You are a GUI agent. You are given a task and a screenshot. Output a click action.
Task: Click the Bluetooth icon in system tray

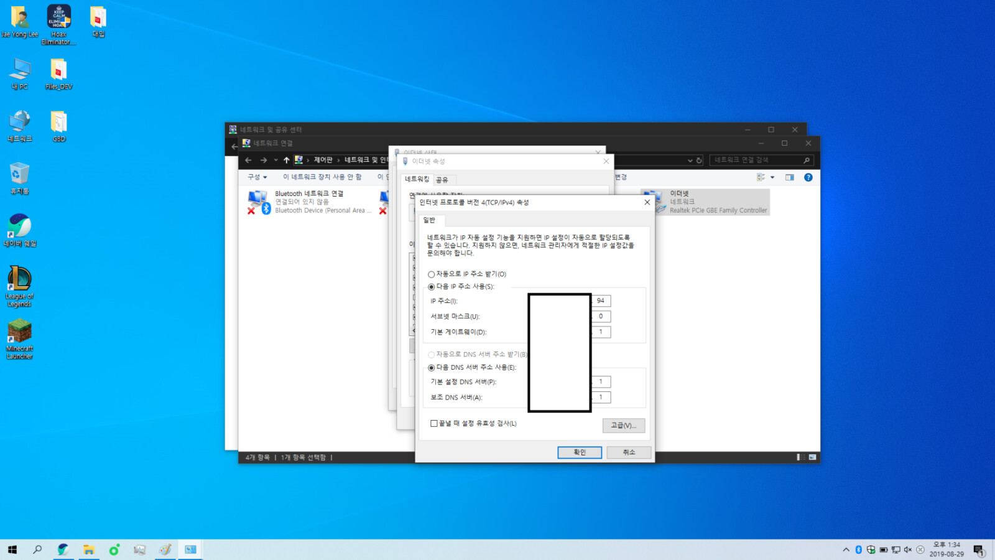(x=859, y=549)
